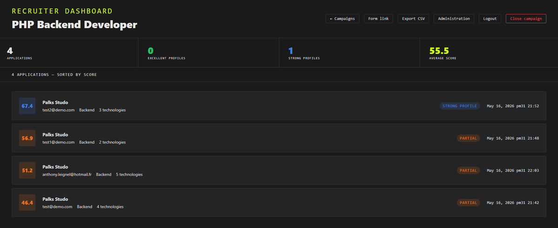Click the RECRUITER DASHBOARD heading
The width and height of the screenshot is (558, 228).
pyautogui.click(x=62, y=11)
